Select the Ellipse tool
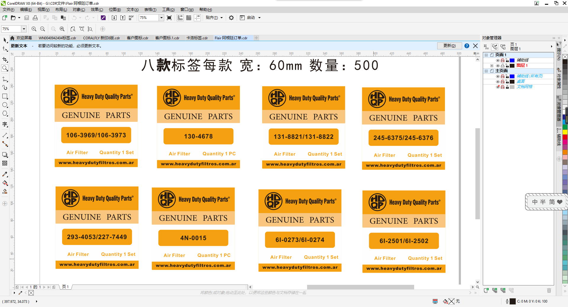The image size is (568, 307). [x=5, y=105]
